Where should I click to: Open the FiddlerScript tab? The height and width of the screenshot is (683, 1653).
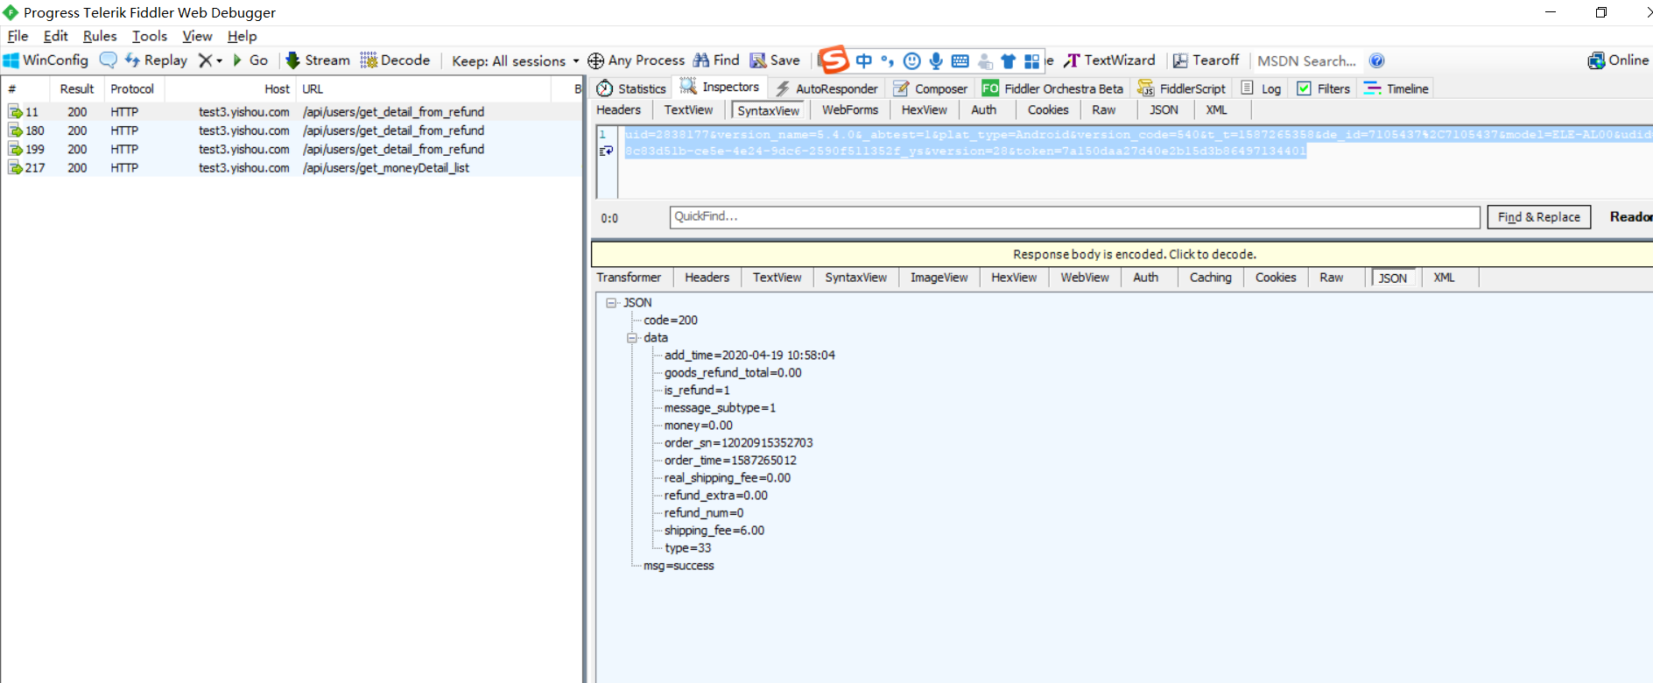pyautogui.click(x=1181, y=88)
